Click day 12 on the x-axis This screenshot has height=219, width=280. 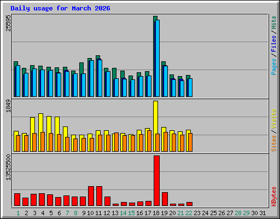107,213
